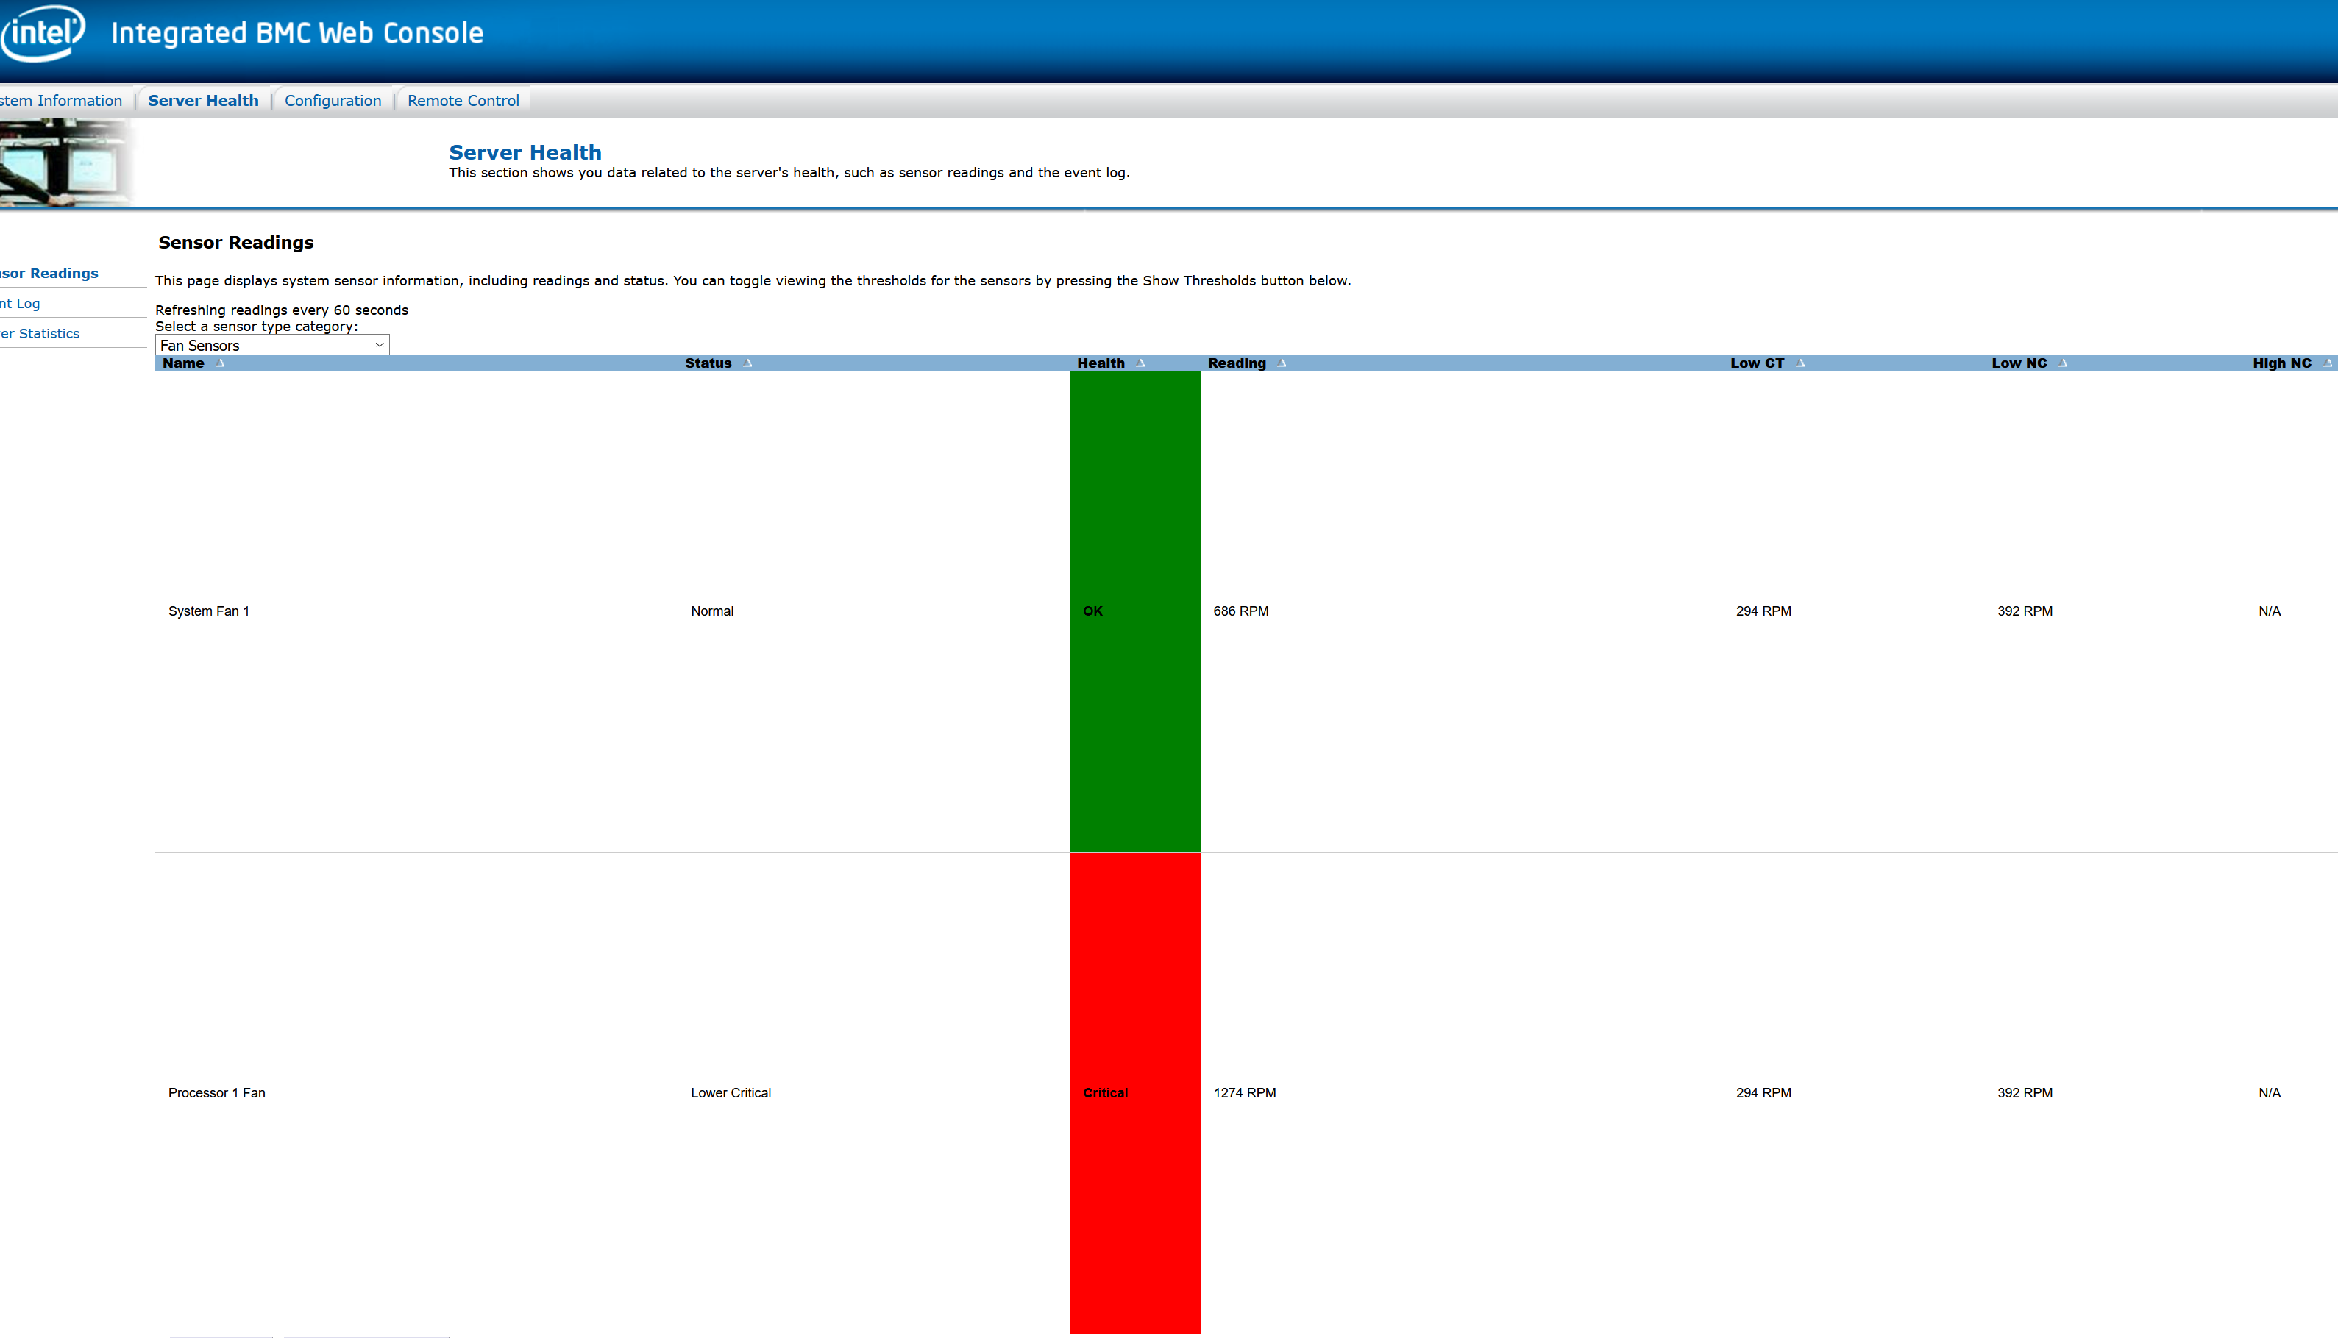Screen dimensions: 2338x1338
Task: Click the green OK health cell
Action: (1134, 611)
